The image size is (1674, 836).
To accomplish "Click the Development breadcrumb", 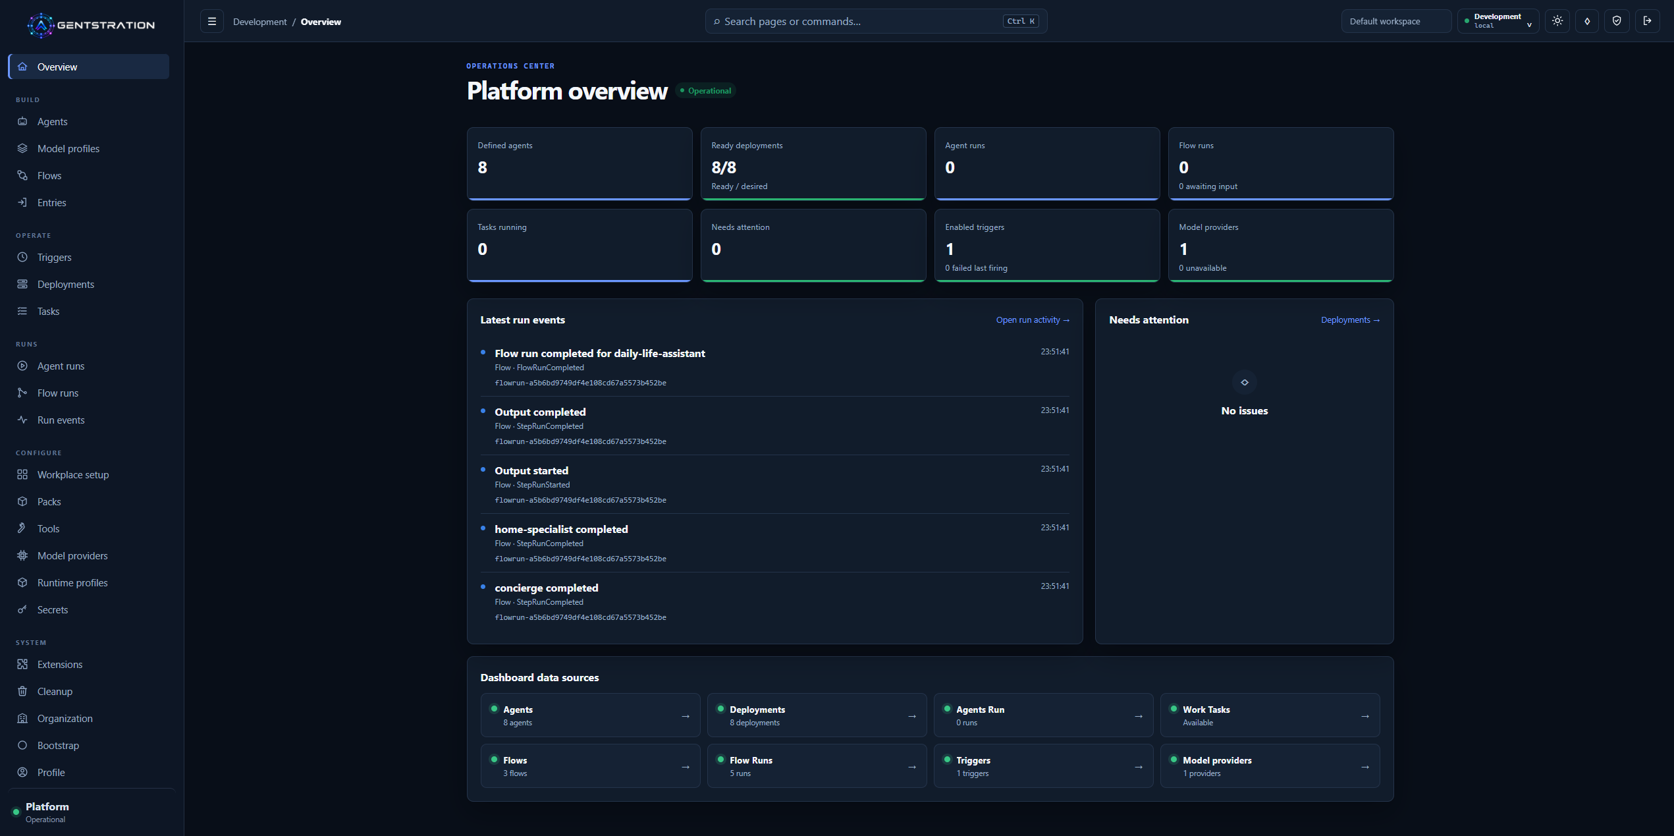I will point(259,22).
